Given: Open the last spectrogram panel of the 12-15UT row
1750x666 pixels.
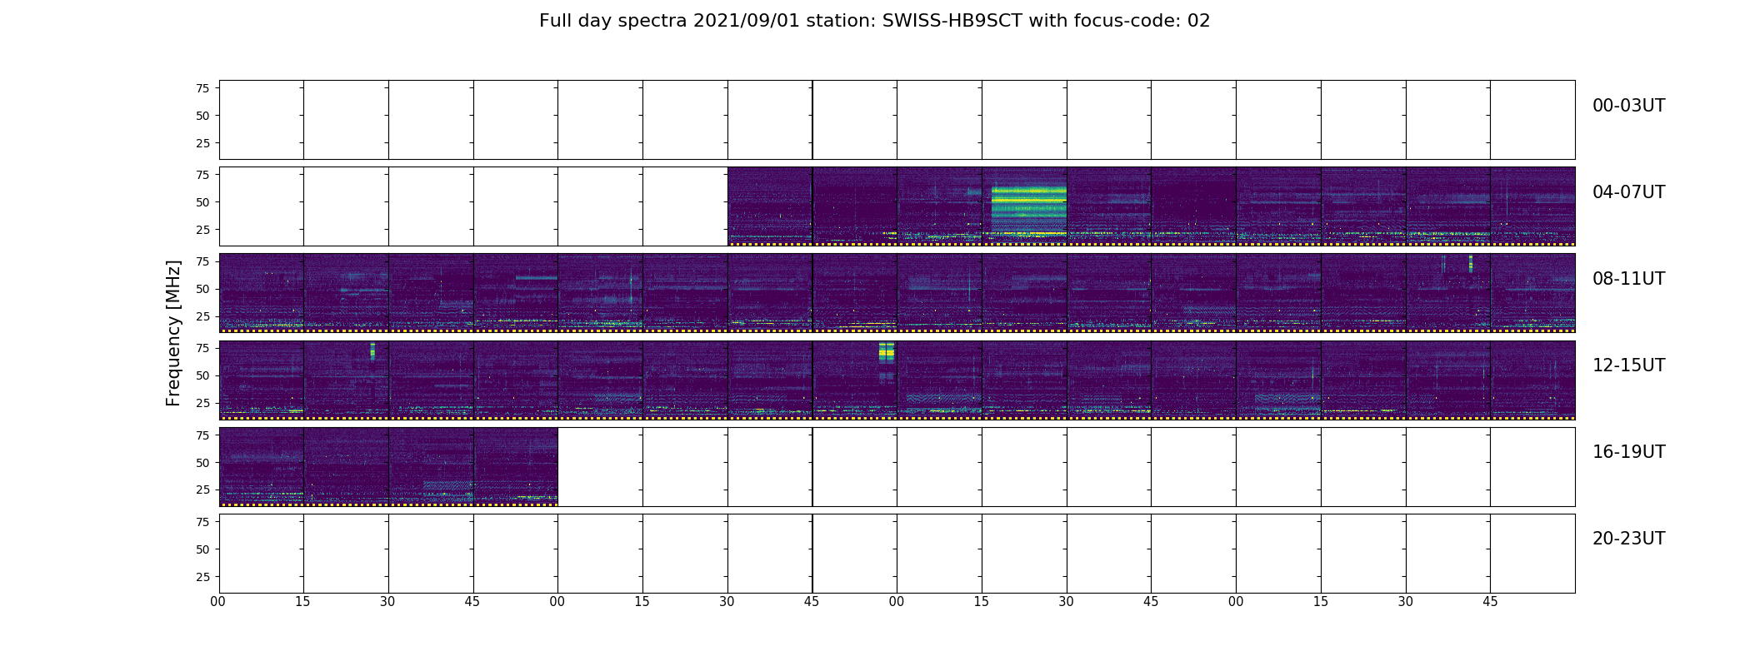Looking at the screenshot, I should tap(1532, 380).
